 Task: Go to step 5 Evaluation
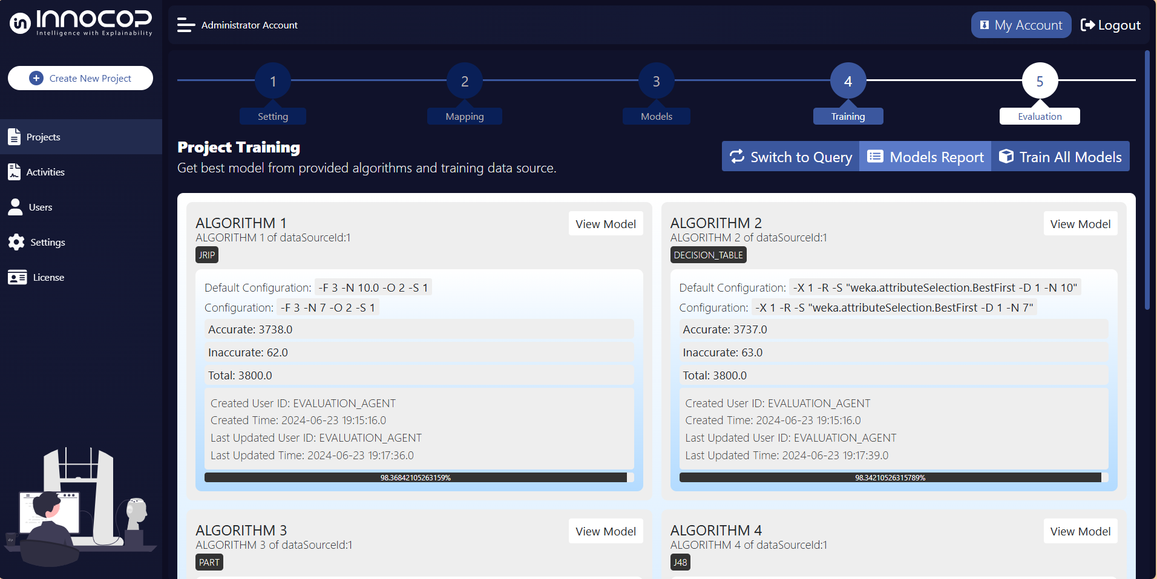(x=1040, y=80)
